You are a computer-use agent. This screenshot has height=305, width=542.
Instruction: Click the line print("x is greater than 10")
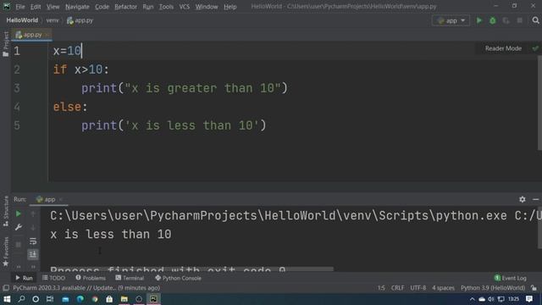pos(185,88)
